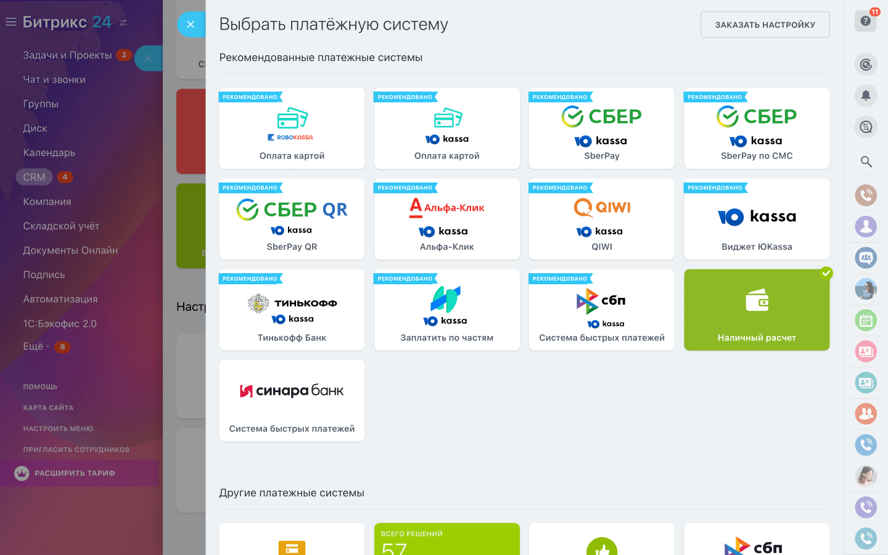
Task: Click the Заказать настройку button
Action: 765,25
